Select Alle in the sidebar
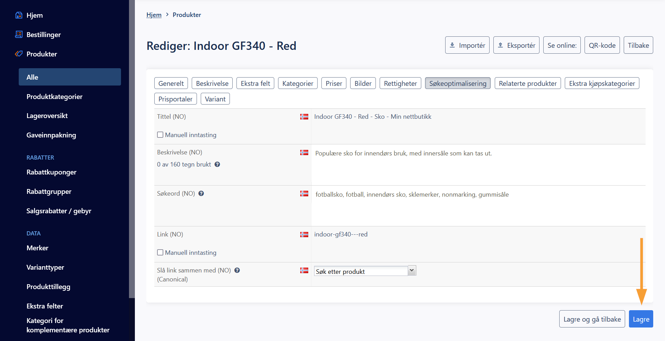Viewport: 665px width, 341px height. tap(70, 77)
